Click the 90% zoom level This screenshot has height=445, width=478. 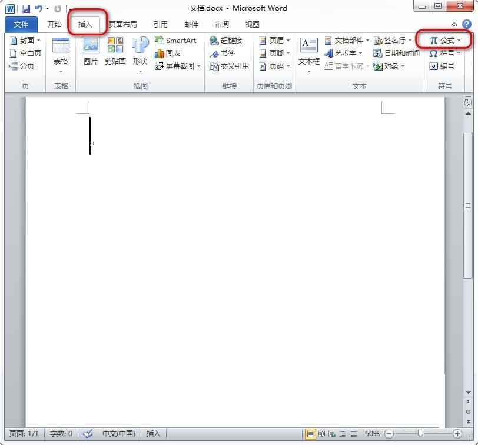coord(372,433)
